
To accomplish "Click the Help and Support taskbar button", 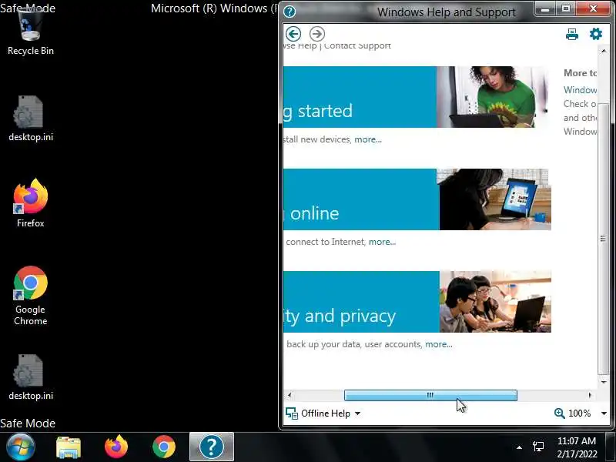I will tap(212, 447).
